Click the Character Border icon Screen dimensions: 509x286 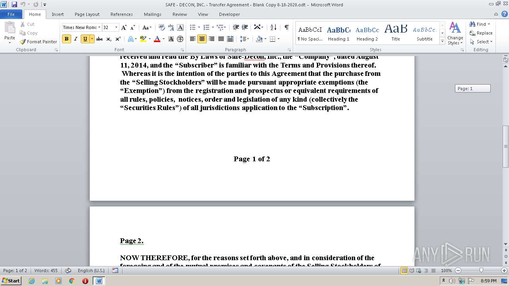[180, 27]
